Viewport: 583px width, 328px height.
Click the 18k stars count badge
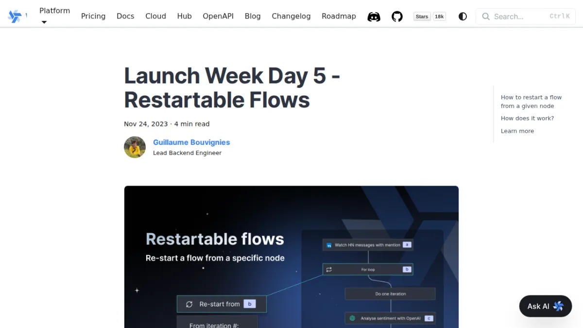[x=439, y=17]
